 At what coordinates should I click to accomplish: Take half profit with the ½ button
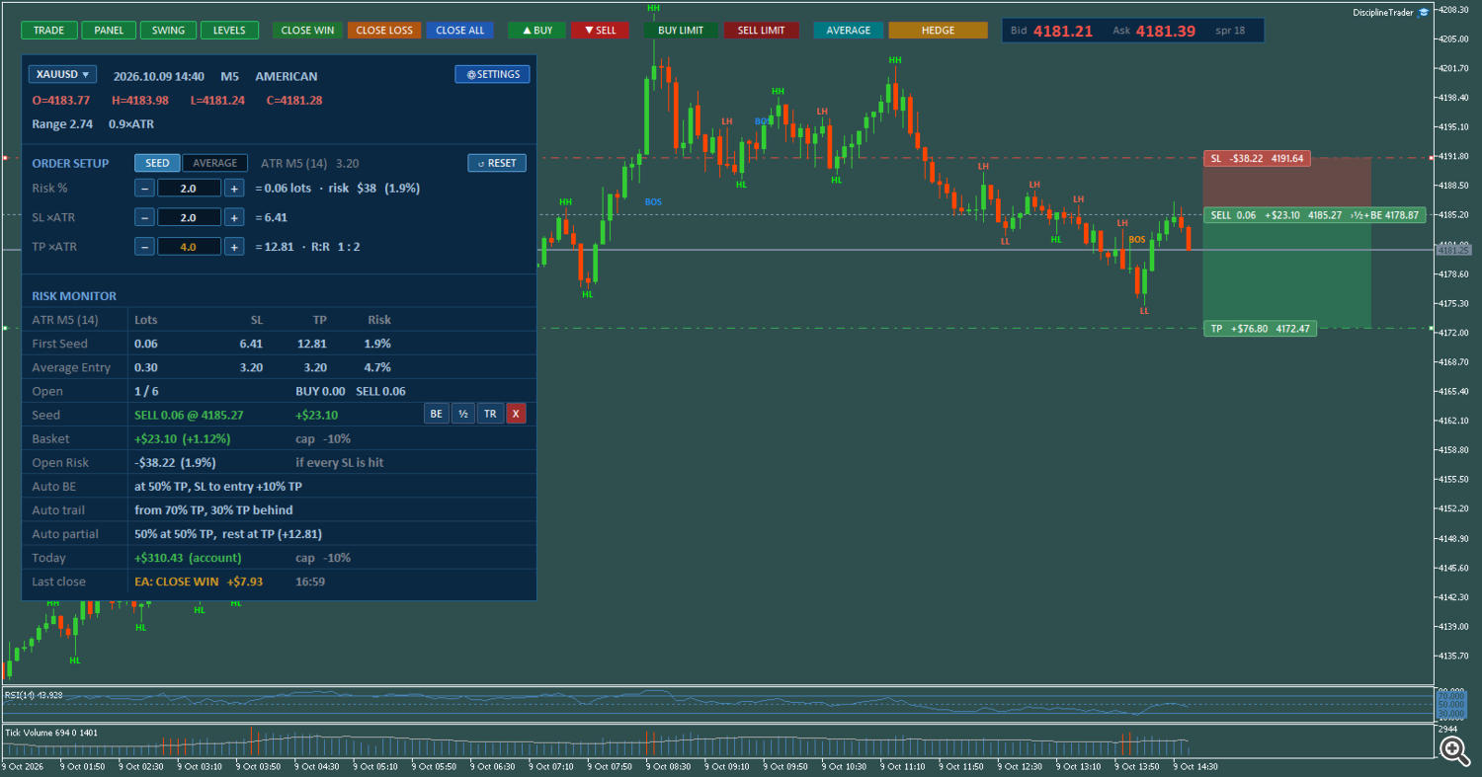tap(463, 414)
